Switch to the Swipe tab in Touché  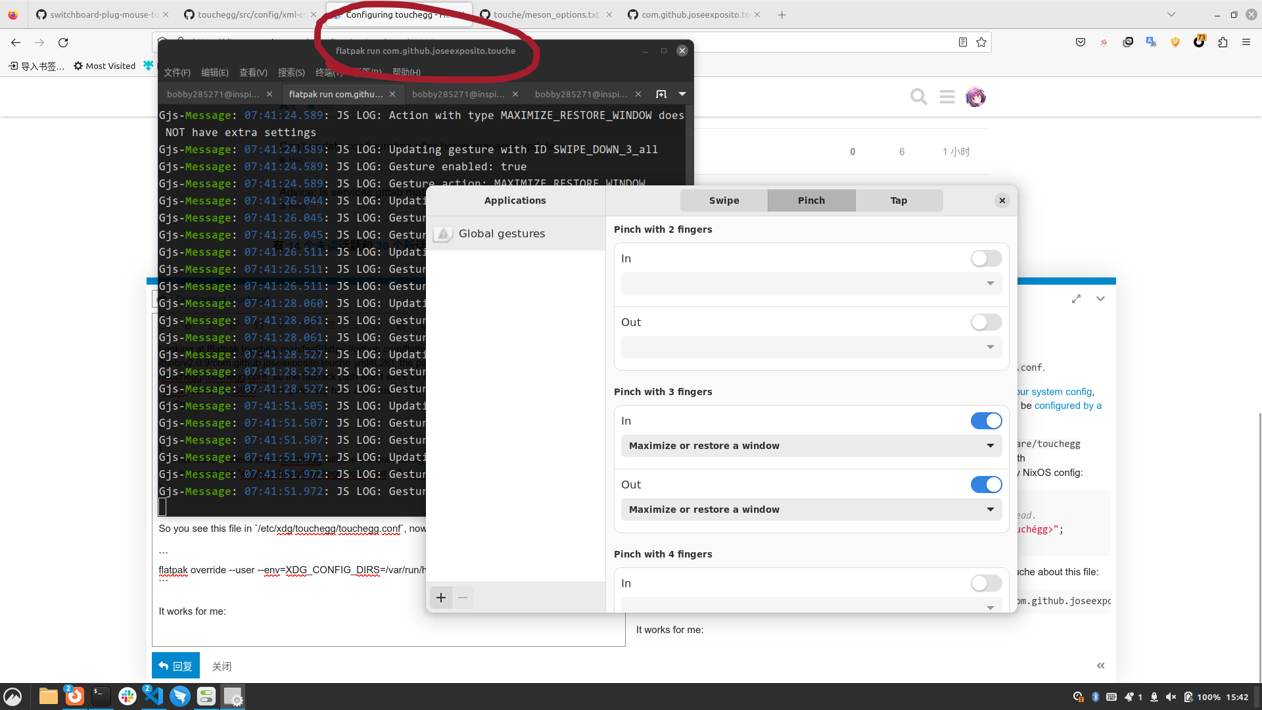point(724,201)
